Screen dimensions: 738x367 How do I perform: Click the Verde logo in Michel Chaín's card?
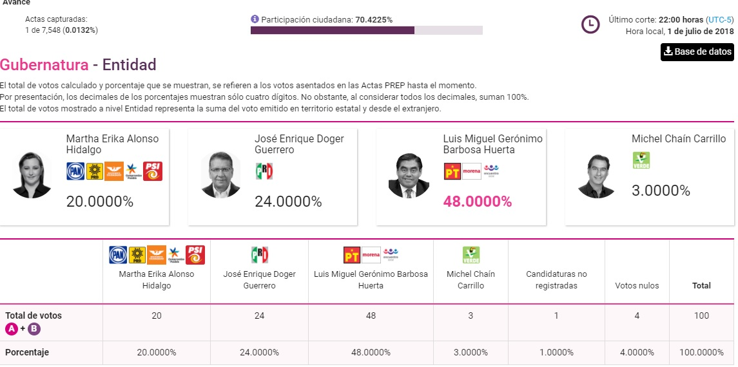(x=641, y=160)
